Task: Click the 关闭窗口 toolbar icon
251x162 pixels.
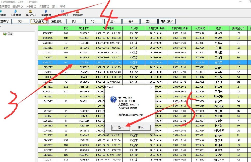Action: [x=62, y=13]
